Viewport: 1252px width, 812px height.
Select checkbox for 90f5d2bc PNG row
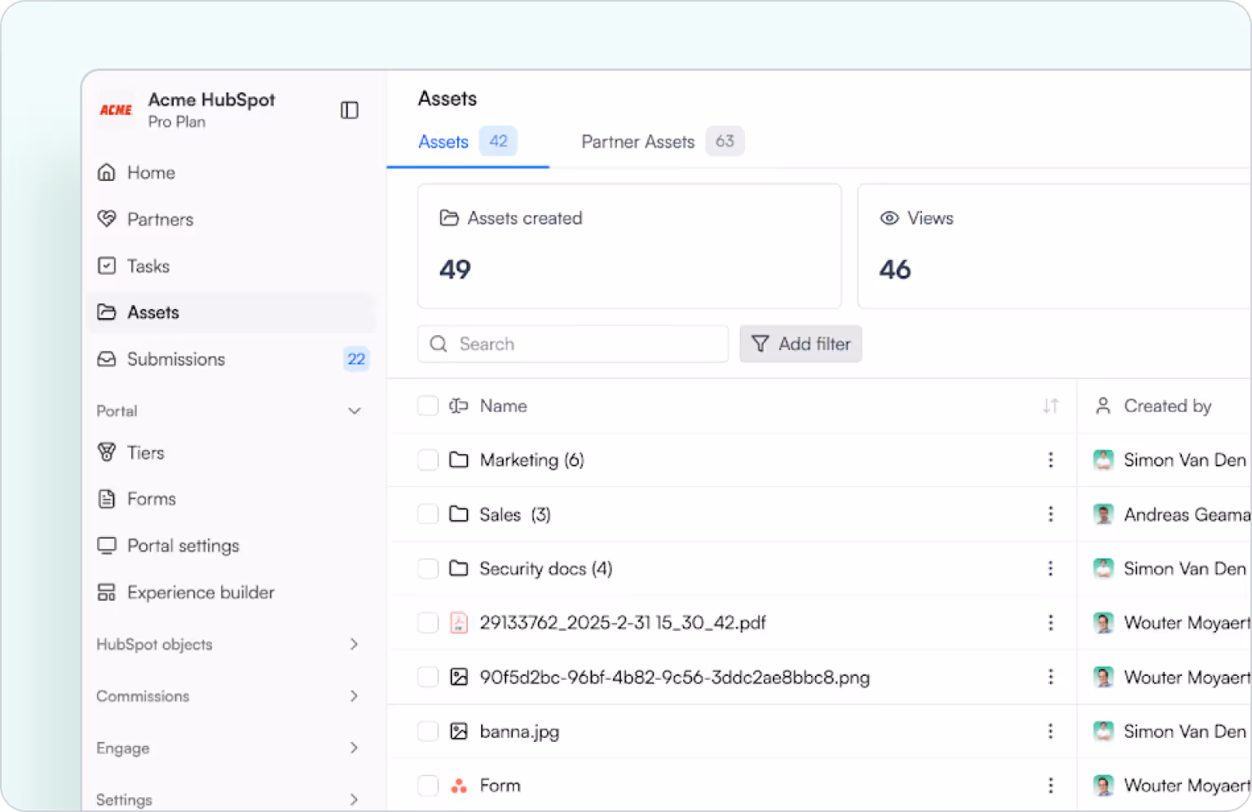click(x=428, y=677)
